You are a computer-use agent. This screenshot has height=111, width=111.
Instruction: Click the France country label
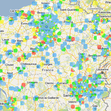(48, 70)
